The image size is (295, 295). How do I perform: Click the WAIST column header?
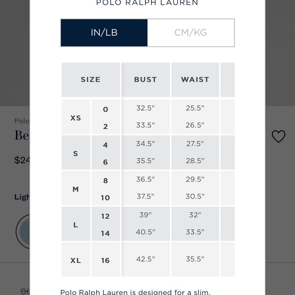195,79
